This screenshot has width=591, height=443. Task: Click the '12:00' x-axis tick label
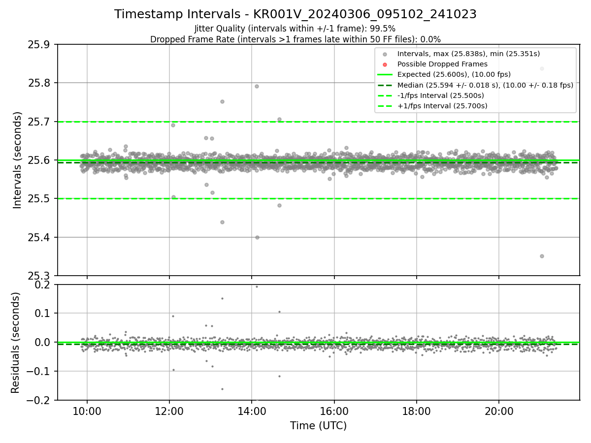point(169,411)
